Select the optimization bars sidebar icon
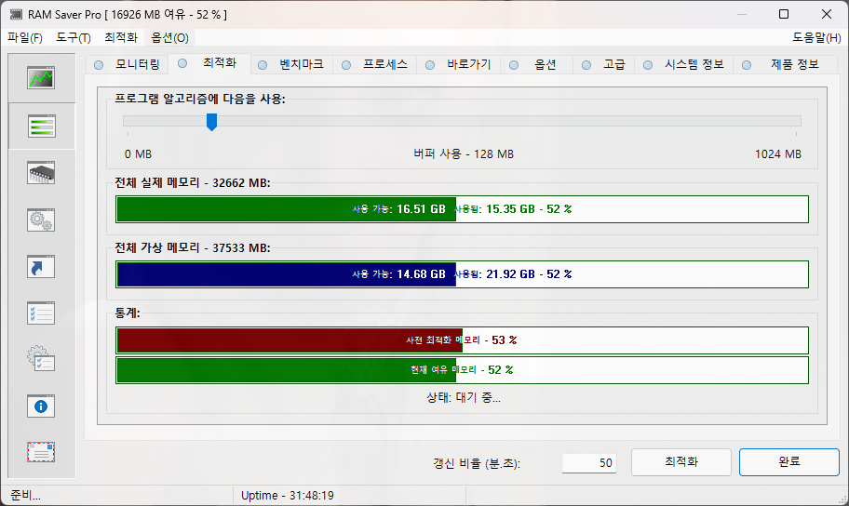The height and width of the screenshot is (506, 849). (41, 126)
